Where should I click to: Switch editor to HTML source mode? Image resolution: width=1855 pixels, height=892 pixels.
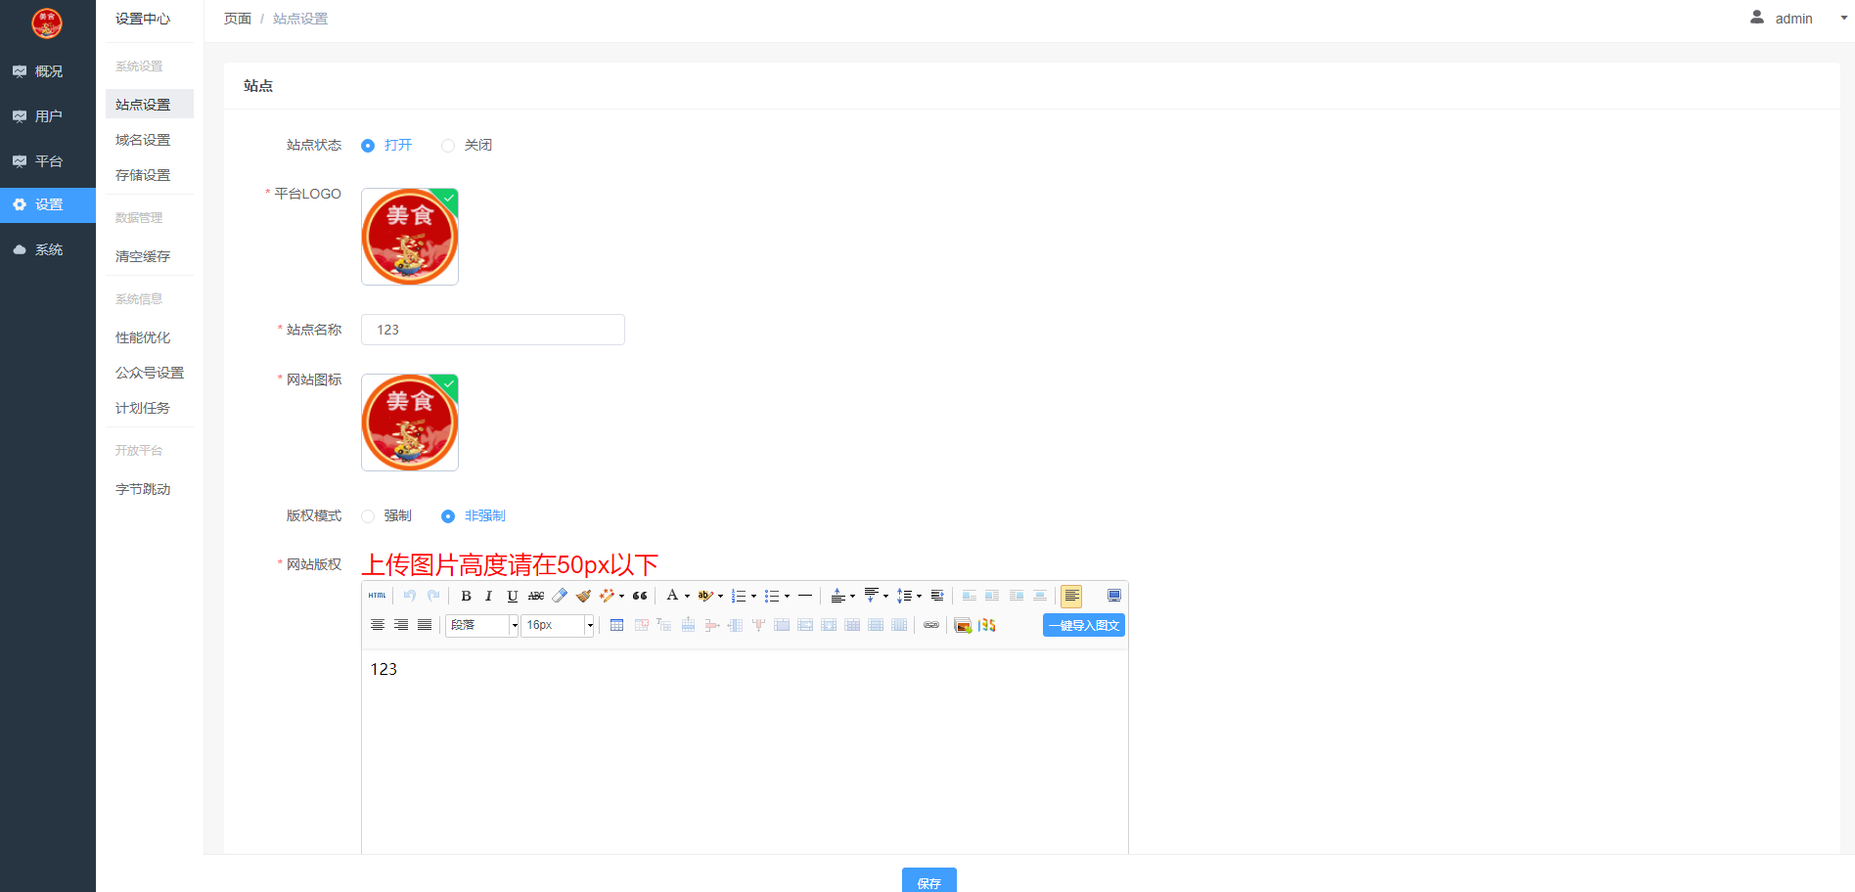coord(377,596)
